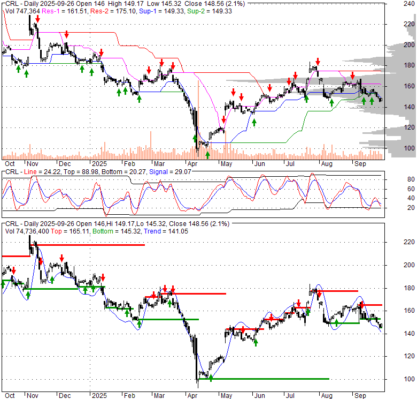Click the tallest April volume spike bar
The image size is (417, 399).
pos(198,119)
